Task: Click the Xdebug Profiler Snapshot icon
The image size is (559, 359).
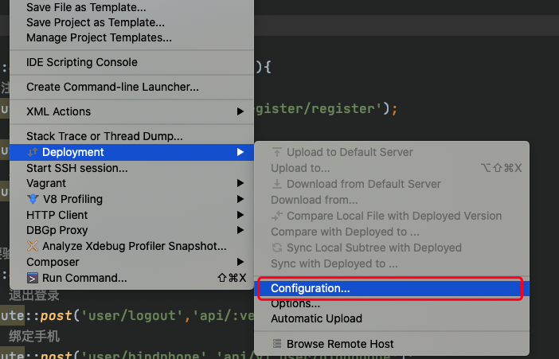Action: (x=33, y=246)
